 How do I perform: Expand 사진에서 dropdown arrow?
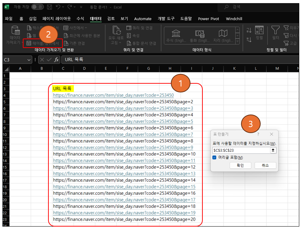86,28
